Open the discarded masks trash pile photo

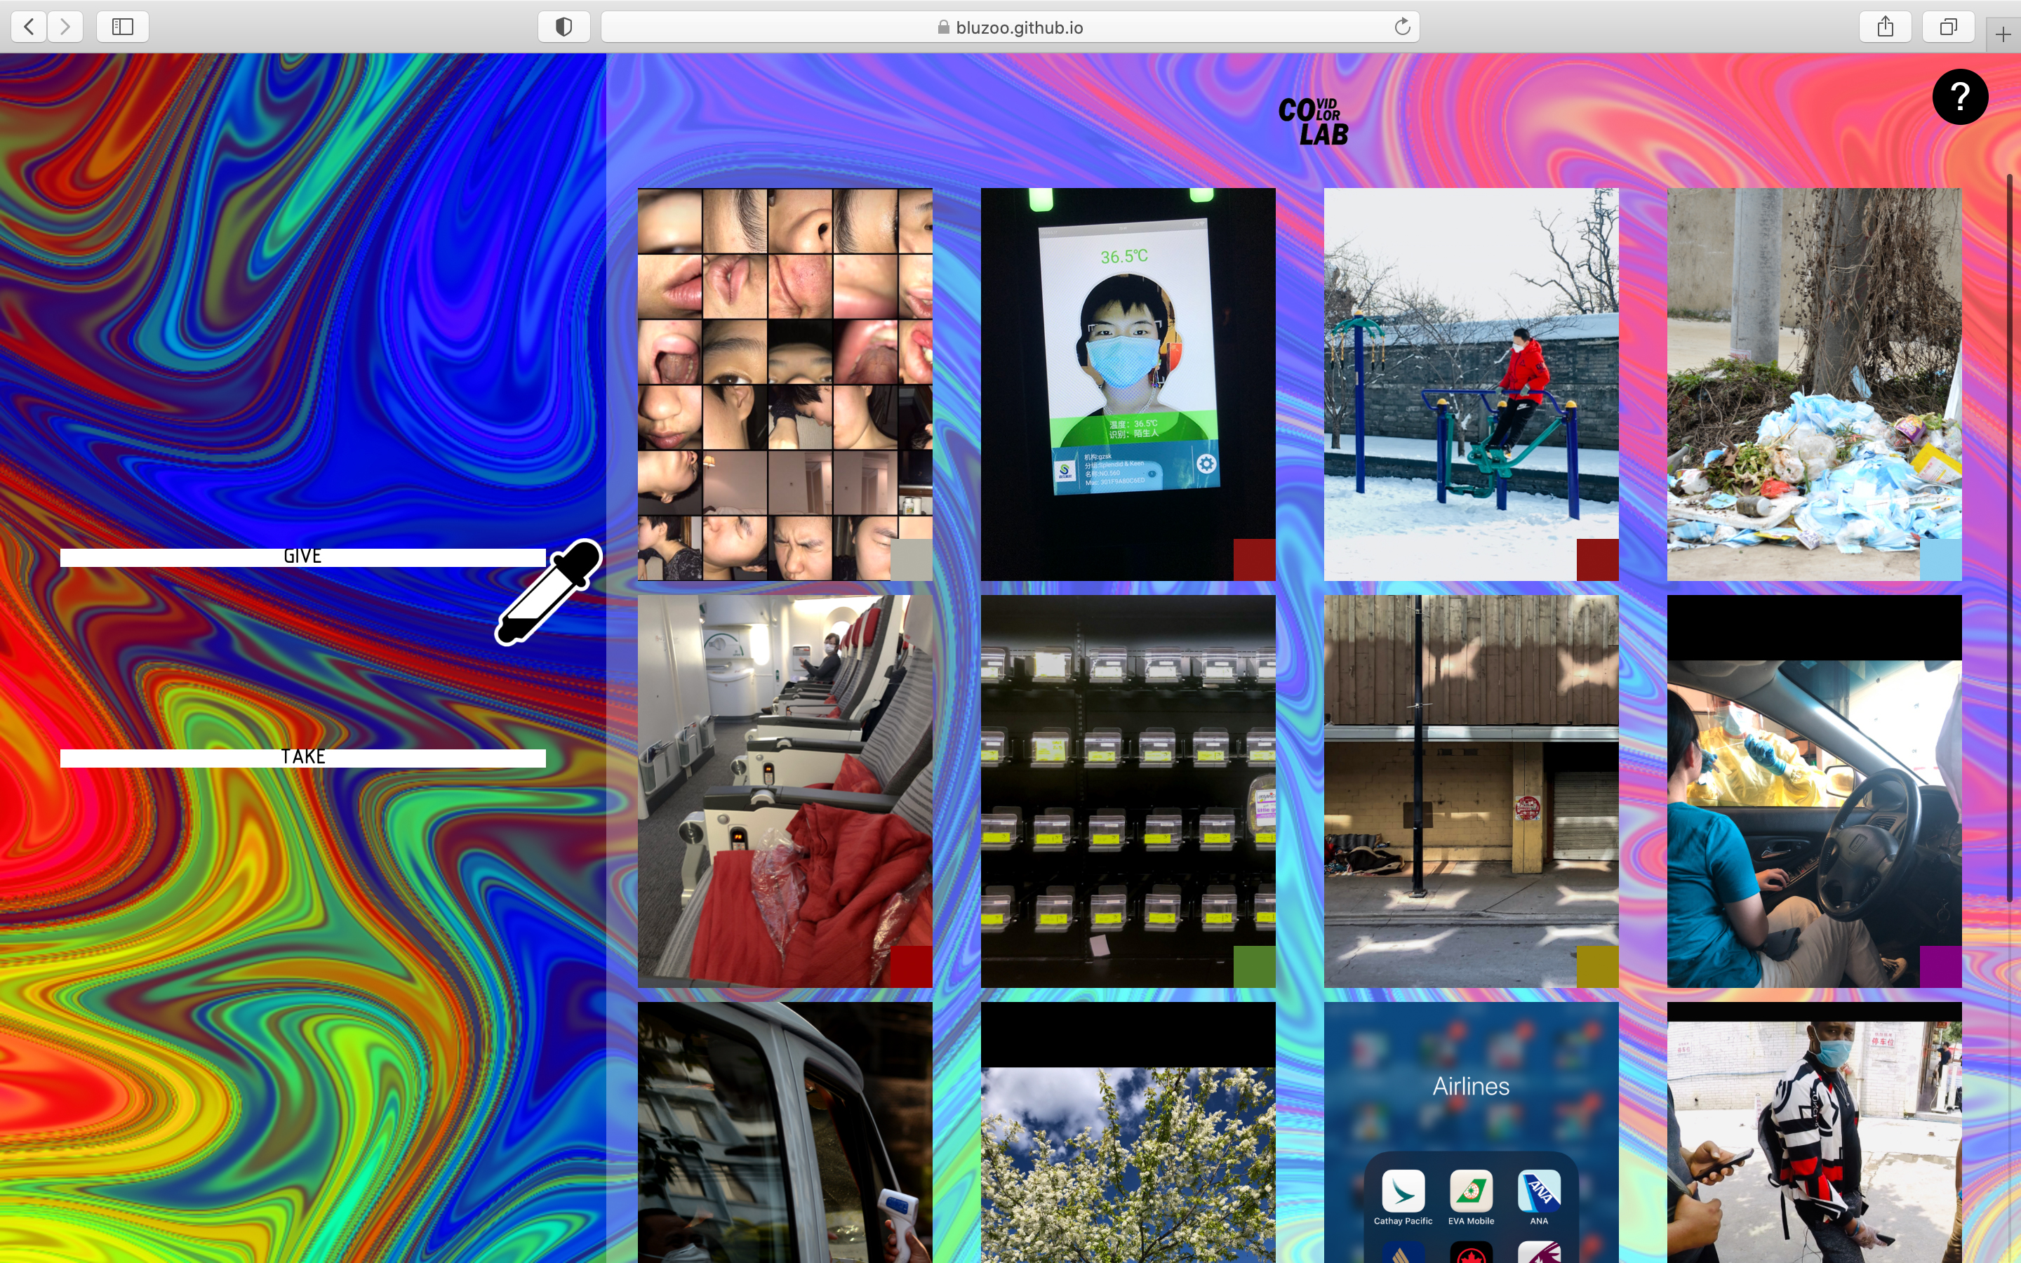click(x=1815, y=385)
